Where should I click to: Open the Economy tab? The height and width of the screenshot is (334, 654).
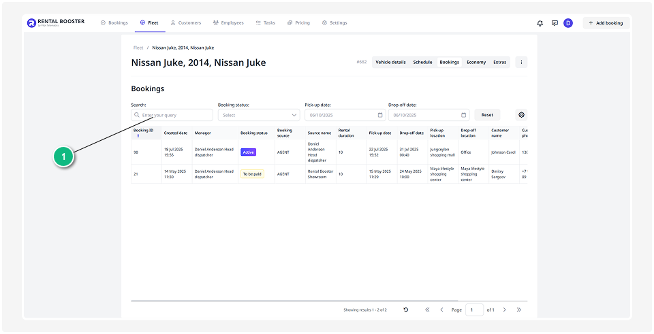pyautogui.click(x=476, y=62)
